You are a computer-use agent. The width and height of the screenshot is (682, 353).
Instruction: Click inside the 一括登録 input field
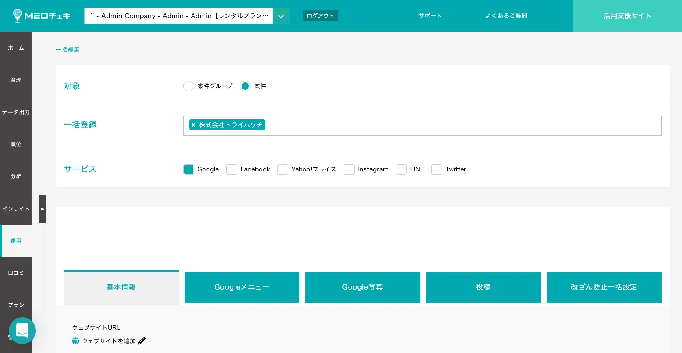pyautogui.click(x=447, y=126)
